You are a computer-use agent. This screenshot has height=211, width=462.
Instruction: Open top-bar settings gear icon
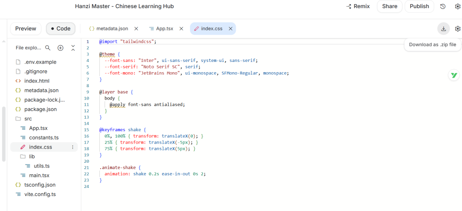458,6
